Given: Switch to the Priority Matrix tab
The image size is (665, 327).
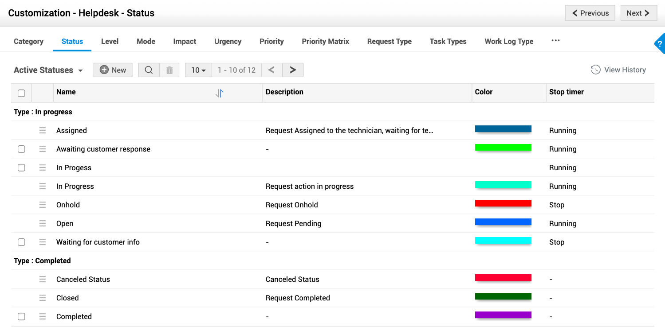Looking at the screenshot, I should [325, 41].
